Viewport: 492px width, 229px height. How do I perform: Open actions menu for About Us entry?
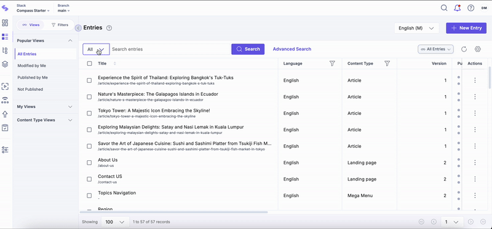(475, 163)
